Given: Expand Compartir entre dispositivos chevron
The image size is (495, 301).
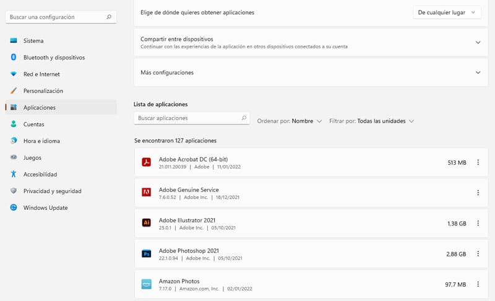Looking at the screenshot, I should point(478,42).
